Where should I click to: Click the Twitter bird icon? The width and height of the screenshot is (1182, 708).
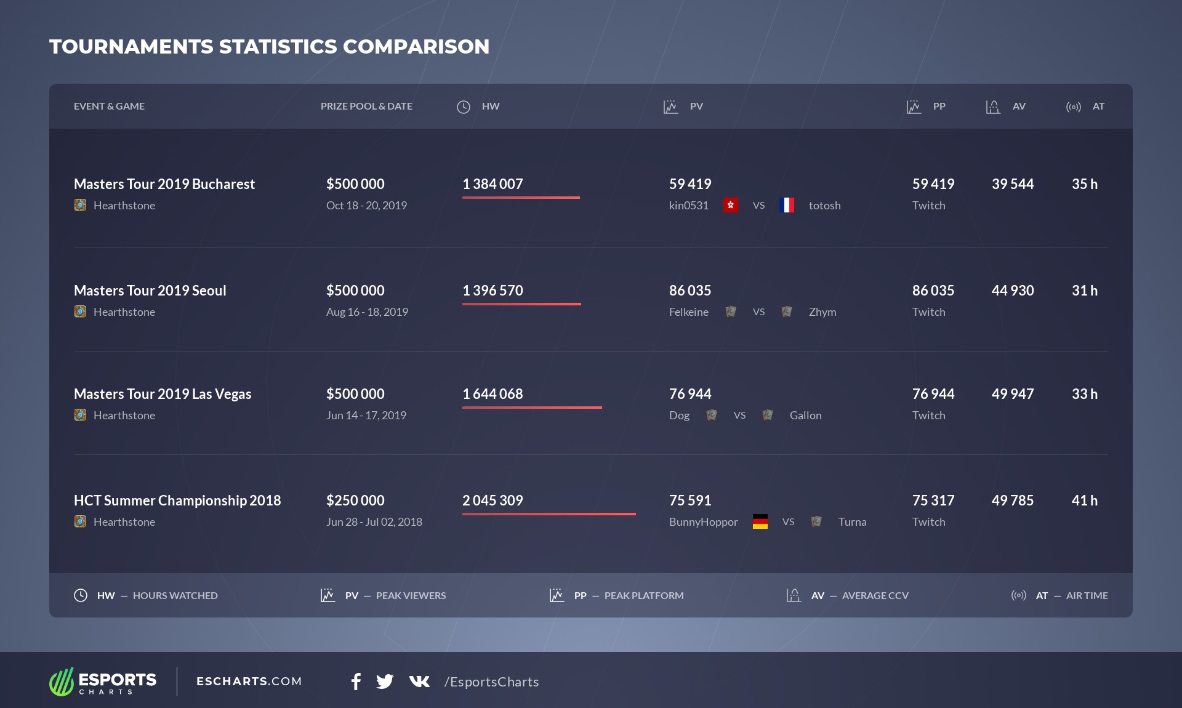[x=385, y=682]
